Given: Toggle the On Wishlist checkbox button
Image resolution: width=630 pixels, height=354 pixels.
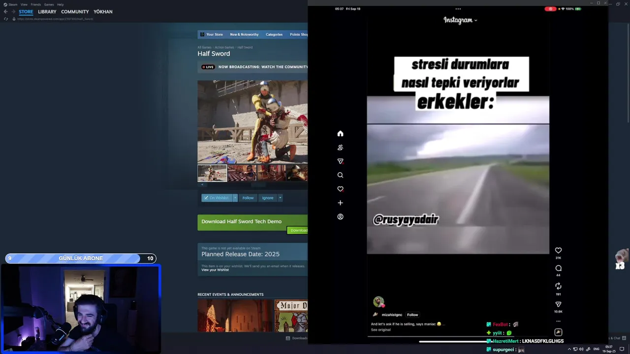Looking at the screenshot, I should [x=217, y=198].
